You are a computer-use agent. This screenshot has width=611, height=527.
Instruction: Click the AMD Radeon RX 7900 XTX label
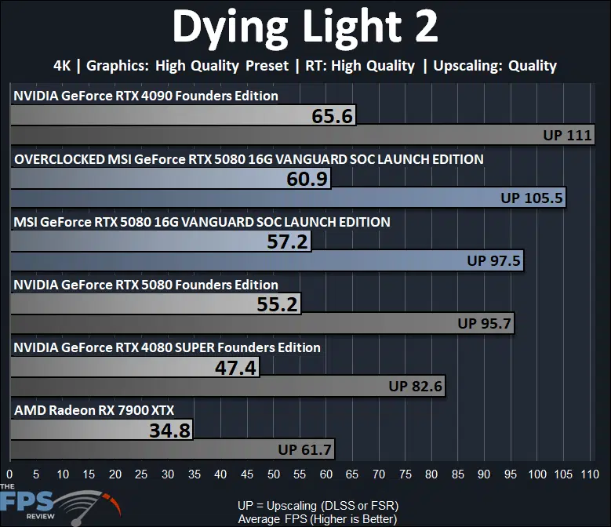pyautogui.click(x=94, y=410)
